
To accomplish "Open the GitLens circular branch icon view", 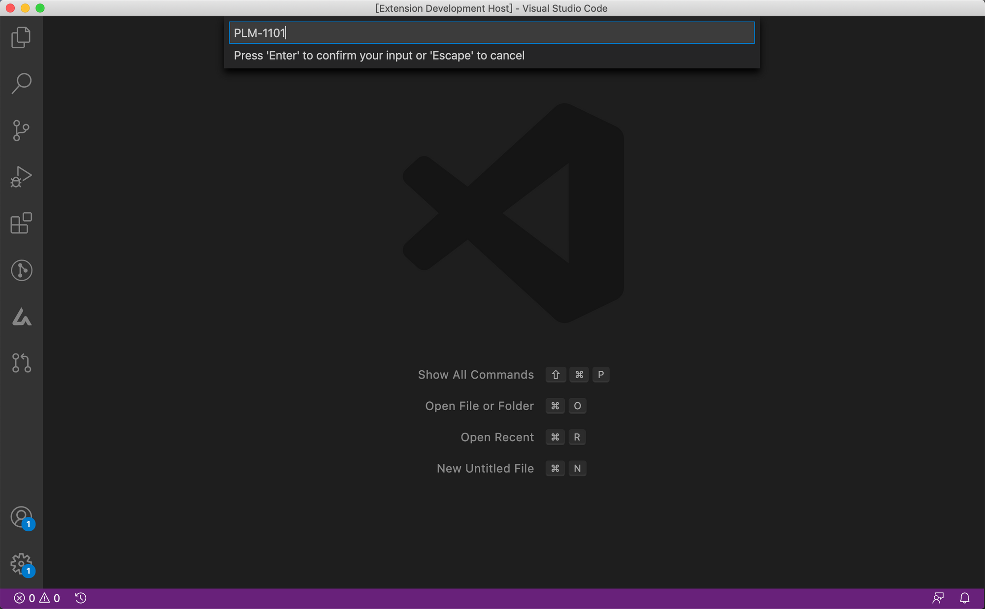I will [x=22, y=270].
